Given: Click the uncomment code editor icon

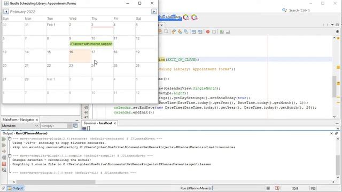Looking at the screenshot, I should pos(228,32).
